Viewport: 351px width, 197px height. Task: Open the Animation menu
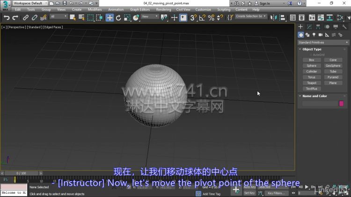click(x=116, y=10)
